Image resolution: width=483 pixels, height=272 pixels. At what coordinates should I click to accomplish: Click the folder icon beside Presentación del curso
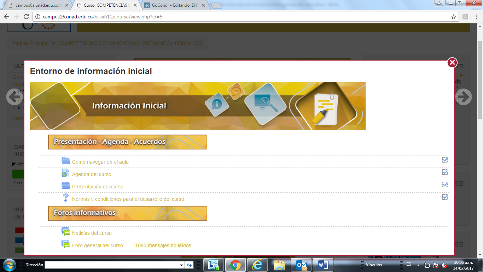point(66,186)
